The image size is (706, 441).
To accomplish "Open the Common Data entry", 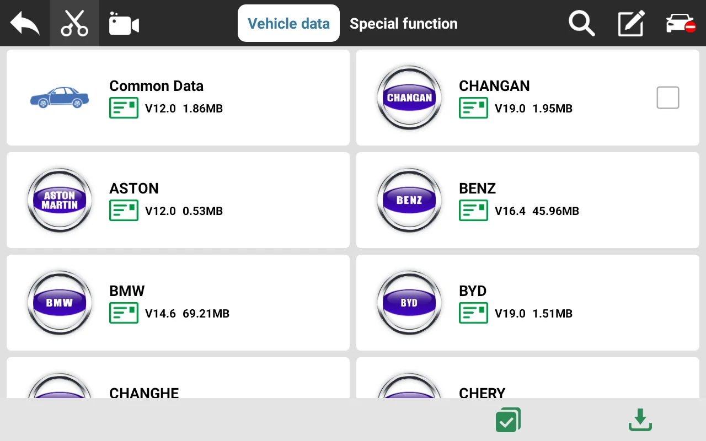I will coord(178,98).
